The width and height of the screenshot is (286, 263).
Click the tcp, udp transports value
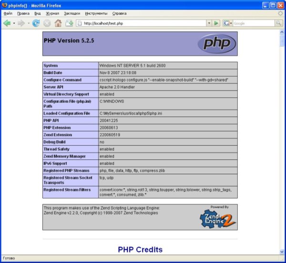pyautogui.click(x=106, y=178)
